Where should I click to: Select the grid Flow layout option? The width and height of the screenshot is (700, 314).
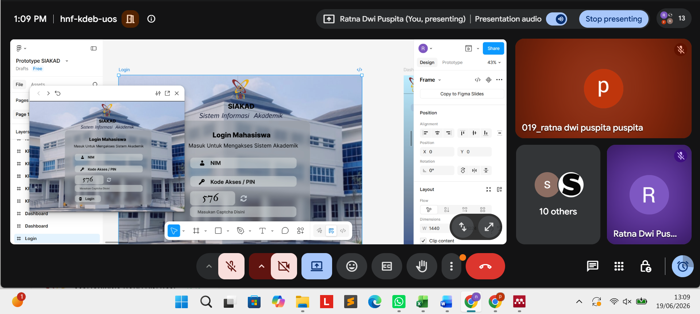pos(482,210)
